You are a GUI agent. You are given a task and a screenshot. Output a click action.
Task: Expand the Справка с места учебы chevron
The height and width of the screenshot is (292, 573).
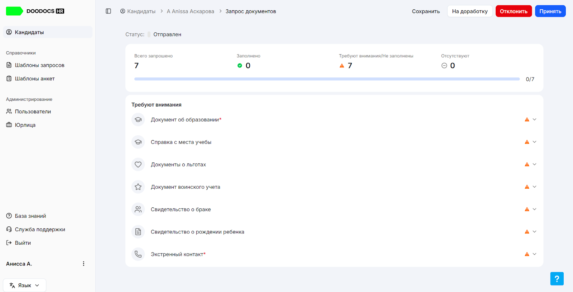(534, 142)
